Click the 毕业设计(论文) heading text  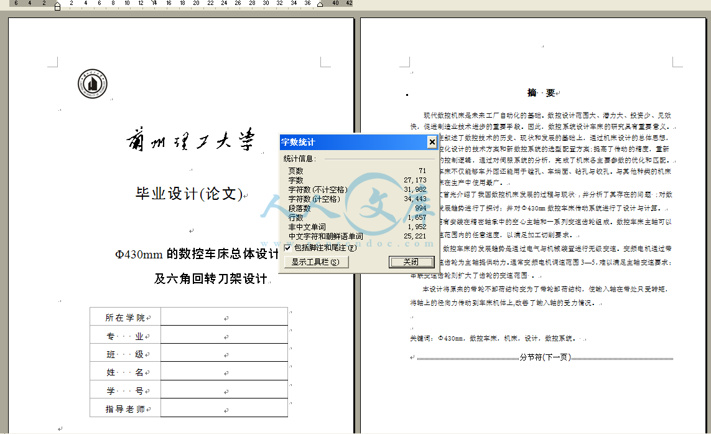[190, 194]
